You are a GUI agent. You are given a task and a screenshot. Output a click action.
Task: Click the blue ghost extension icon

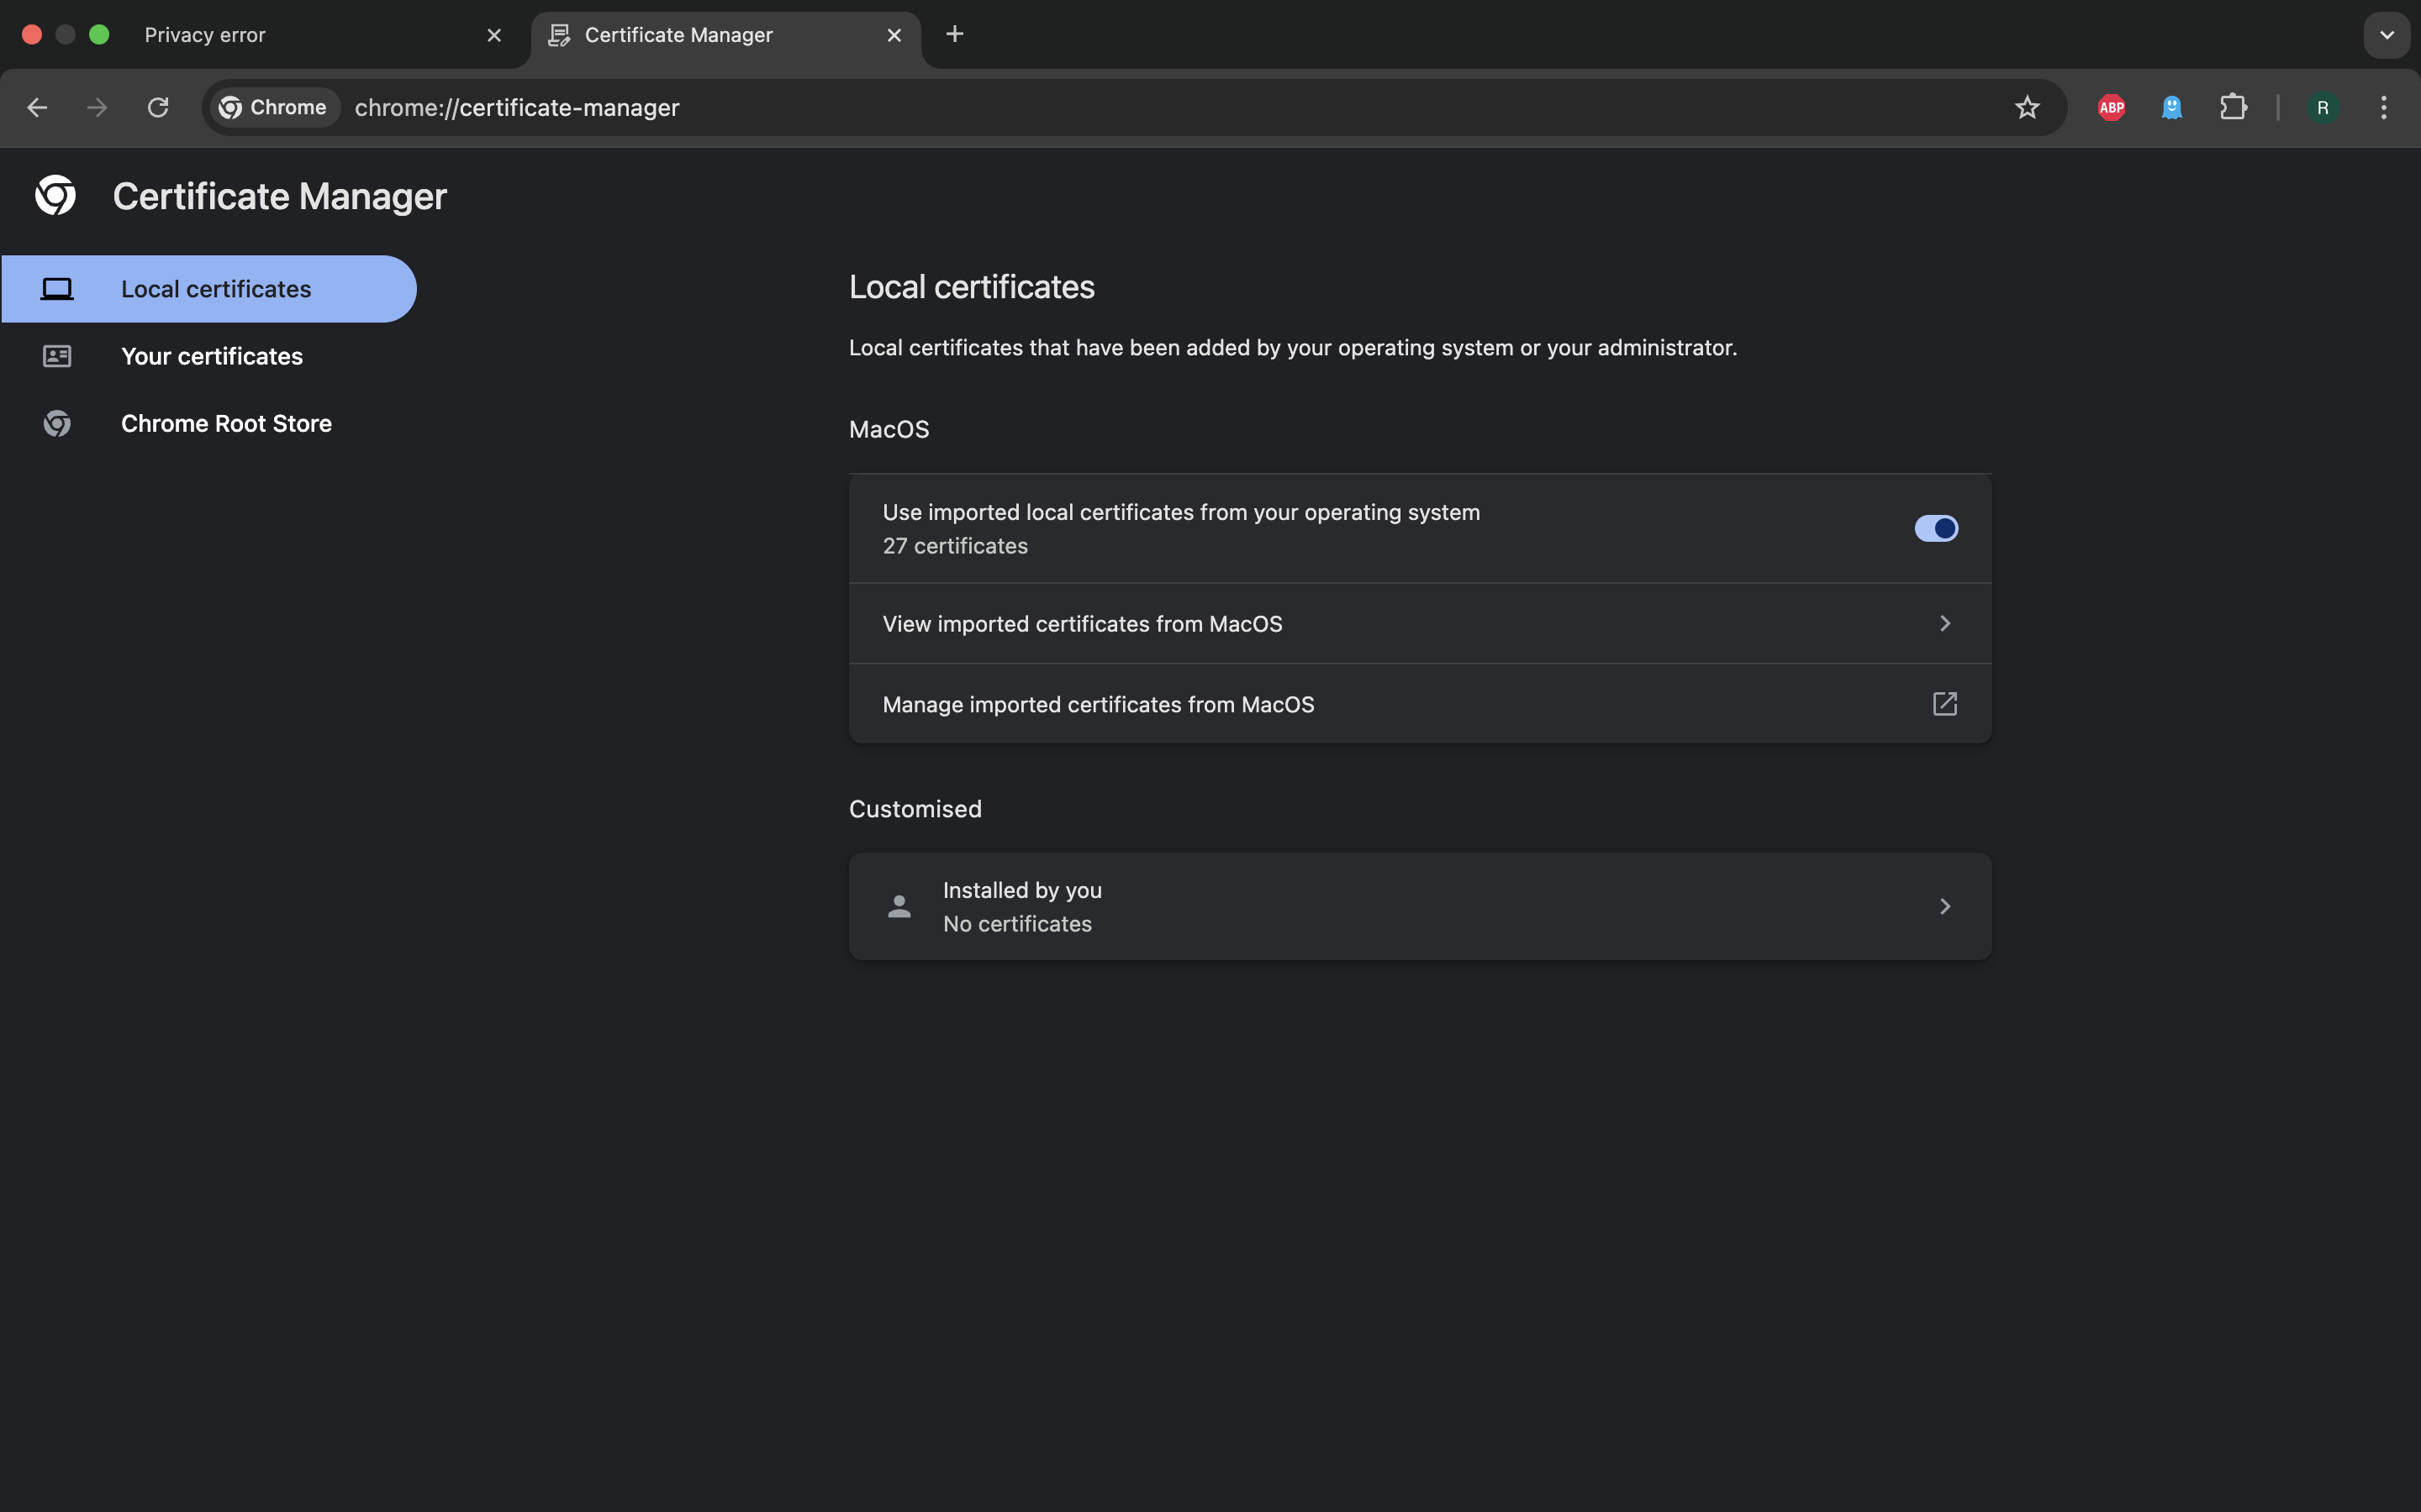coord(2172,107)
